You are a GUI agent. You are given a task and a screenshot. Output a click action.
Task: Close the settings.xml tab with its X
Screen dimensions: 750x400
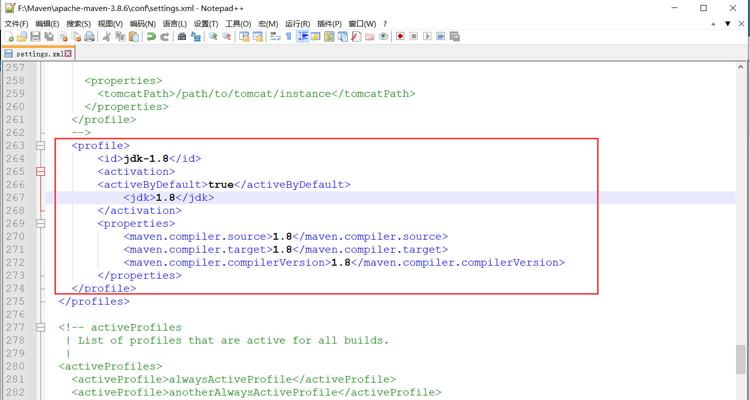click(68, 53)
